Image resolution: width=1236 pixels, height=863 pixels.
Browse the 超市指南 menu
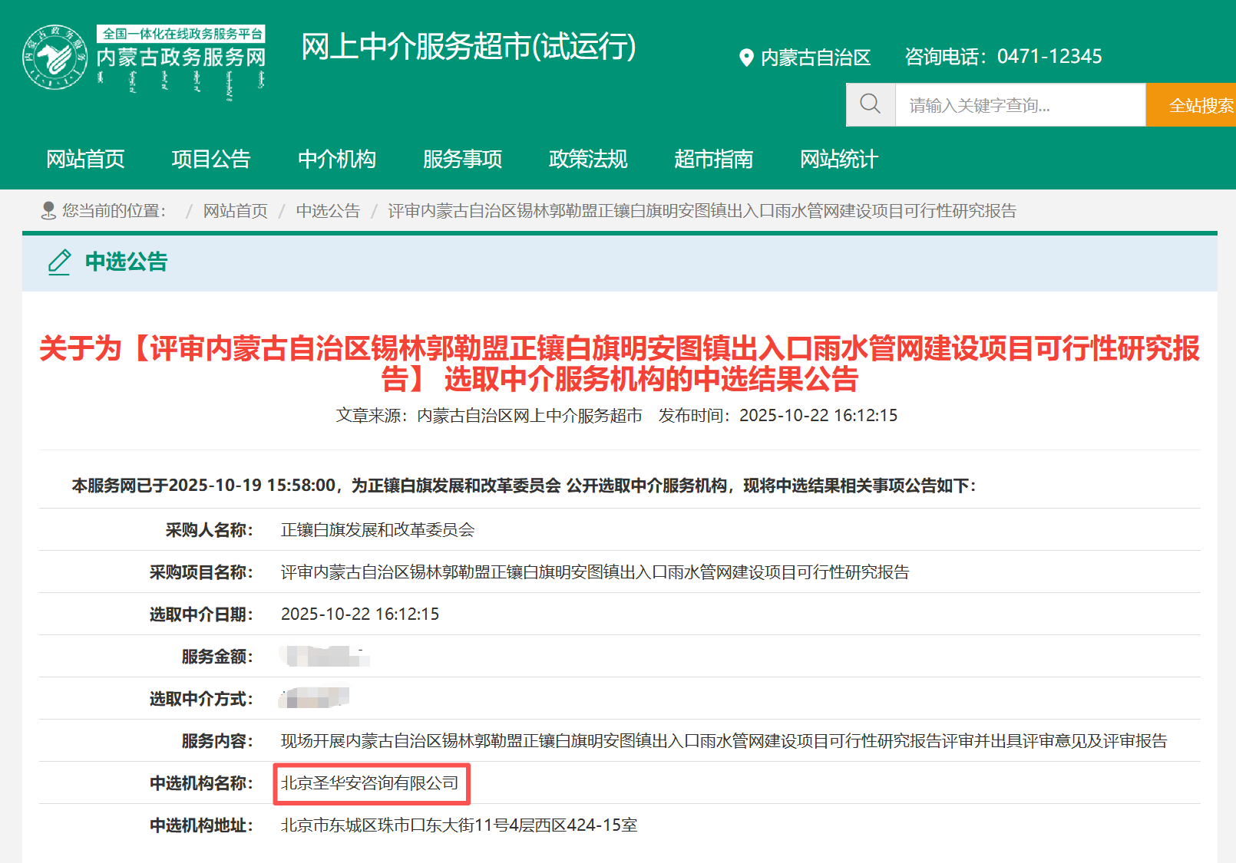[713, 160]
